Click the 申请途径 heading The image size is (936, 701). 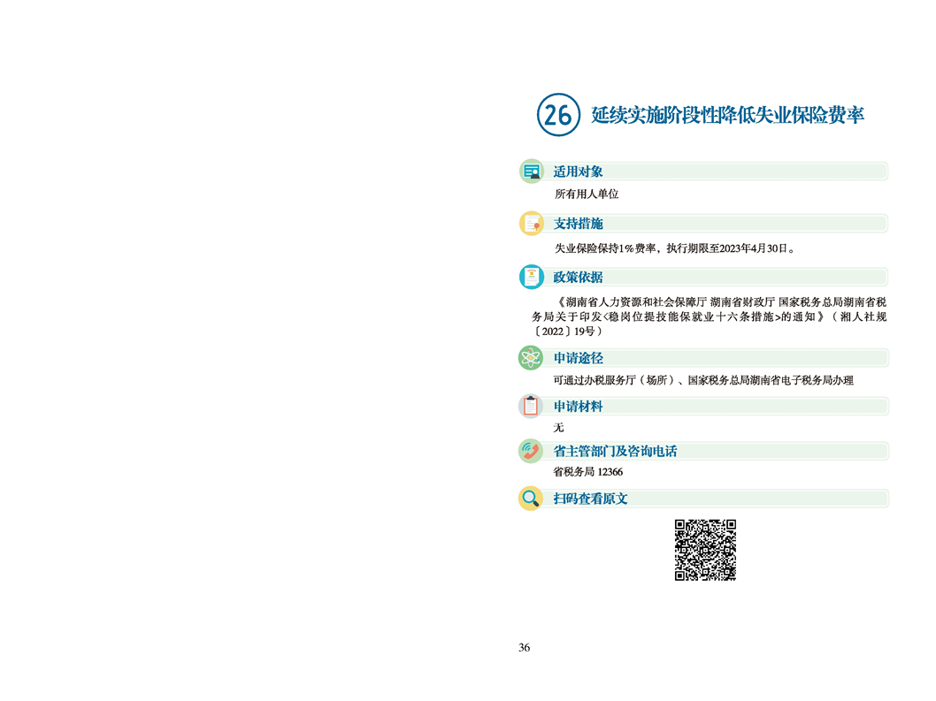[578, 359]
